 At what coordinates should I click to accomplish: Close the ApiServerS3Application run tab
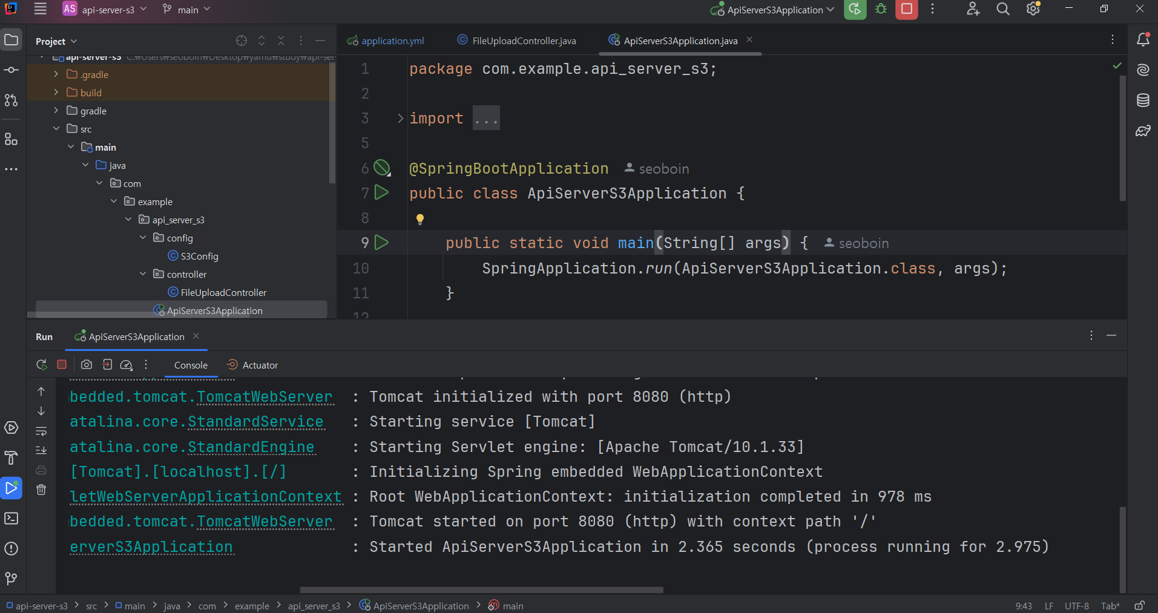tap(196, 336)
